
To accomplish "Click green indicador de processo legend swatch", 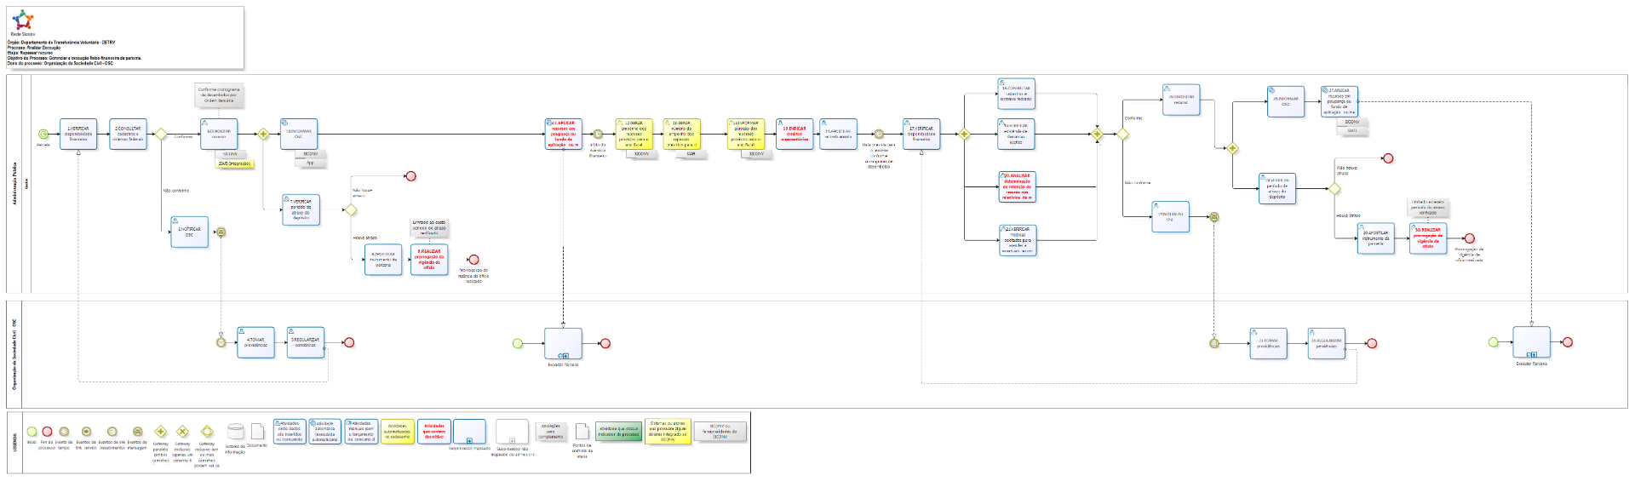I will pyautogui.click(x=618, y=432).
